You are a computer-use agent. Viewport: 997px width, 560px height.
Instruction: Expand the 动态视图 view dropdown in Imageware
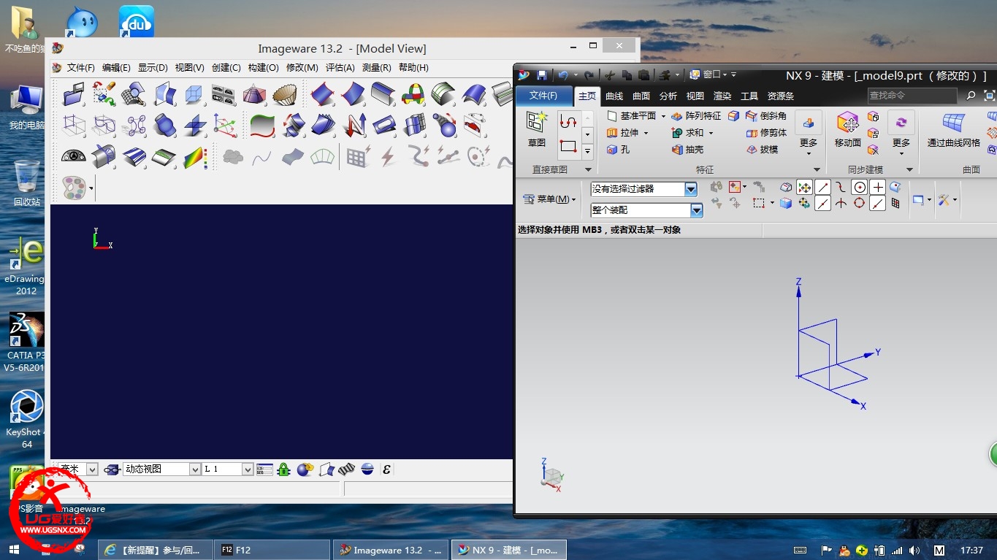195,469
